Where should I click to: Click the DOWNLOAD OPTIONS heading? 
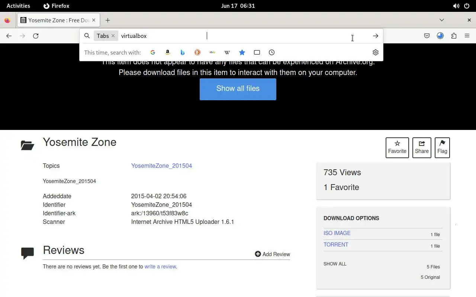pyautogui.click(x=351, y=218)
